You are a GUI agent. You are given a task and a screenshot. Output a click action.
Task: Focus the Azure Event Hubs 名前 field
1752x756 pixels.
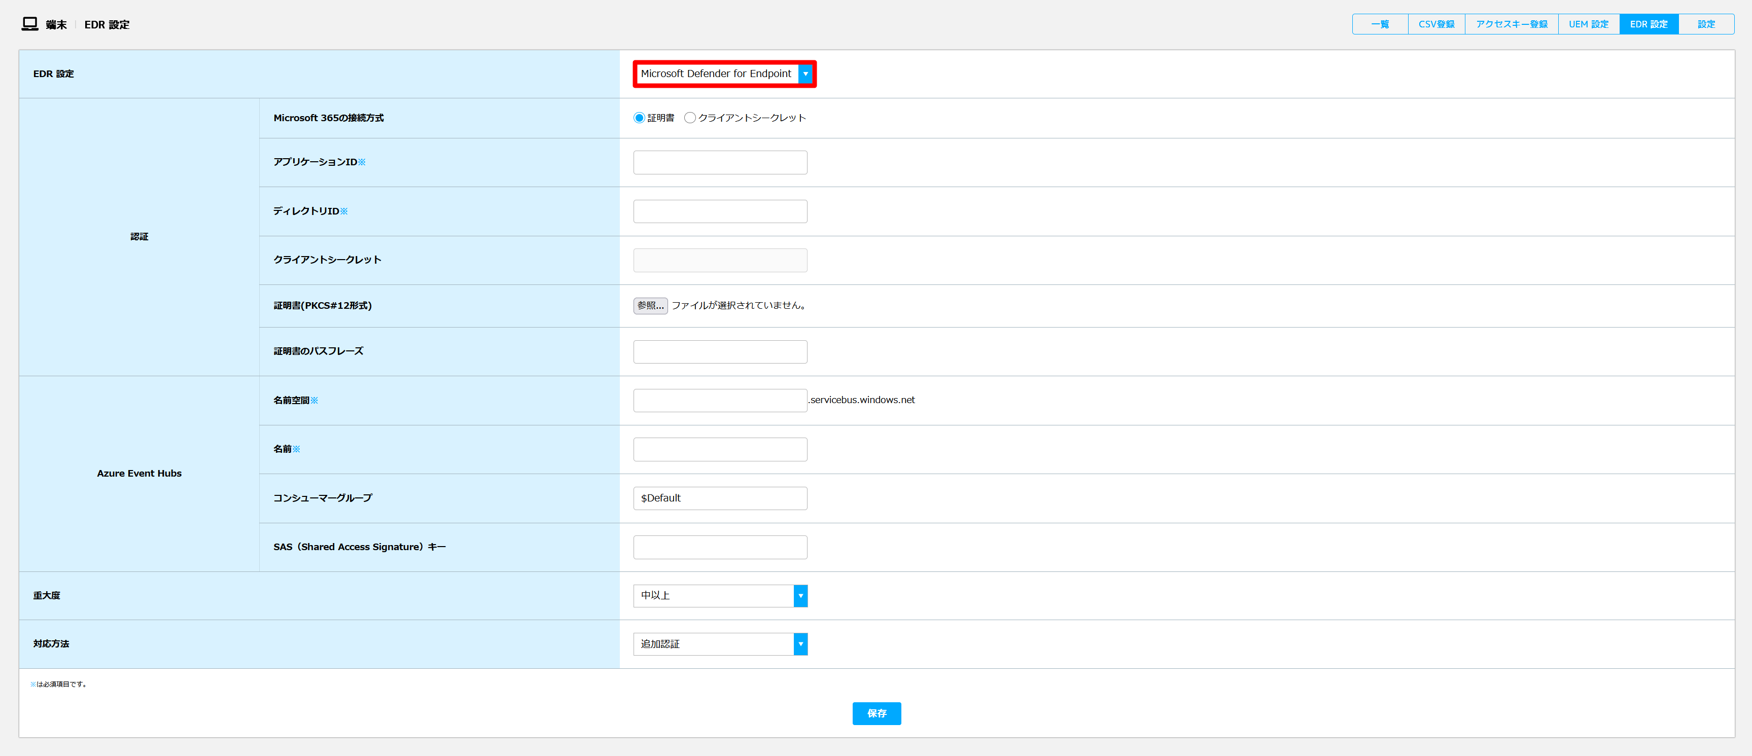click(720, 449)
